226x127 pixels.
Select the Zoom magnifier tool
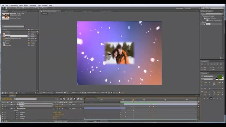[x=10, y=8]
